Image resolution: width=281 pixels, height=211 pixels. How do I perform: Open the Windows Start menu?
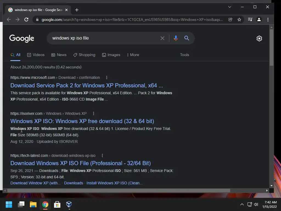tap(9, 204)
